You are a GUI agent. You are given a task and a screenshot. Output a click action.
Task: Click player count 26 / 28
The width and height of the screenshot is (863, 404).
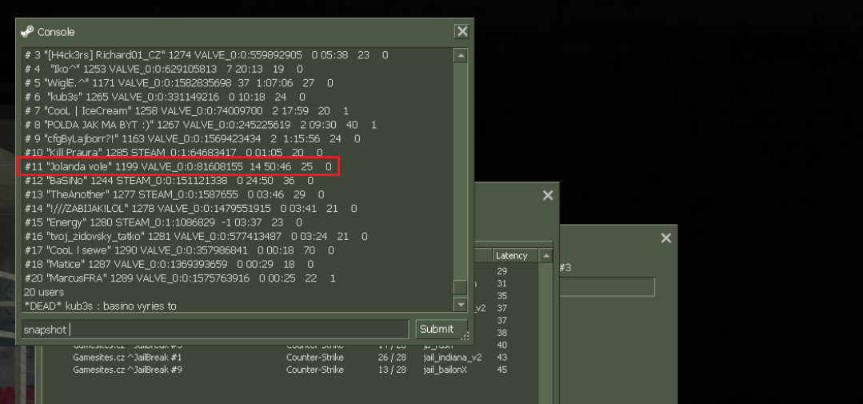coord(392,358)
